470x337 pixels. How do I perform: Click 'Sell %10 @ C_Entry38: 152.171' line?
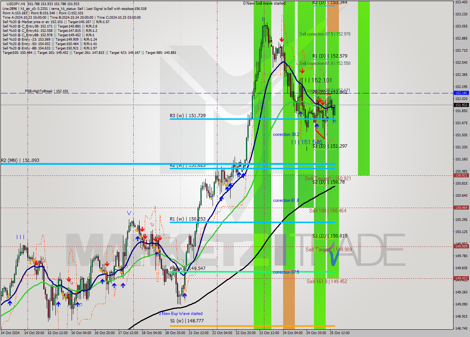[50, 26]
